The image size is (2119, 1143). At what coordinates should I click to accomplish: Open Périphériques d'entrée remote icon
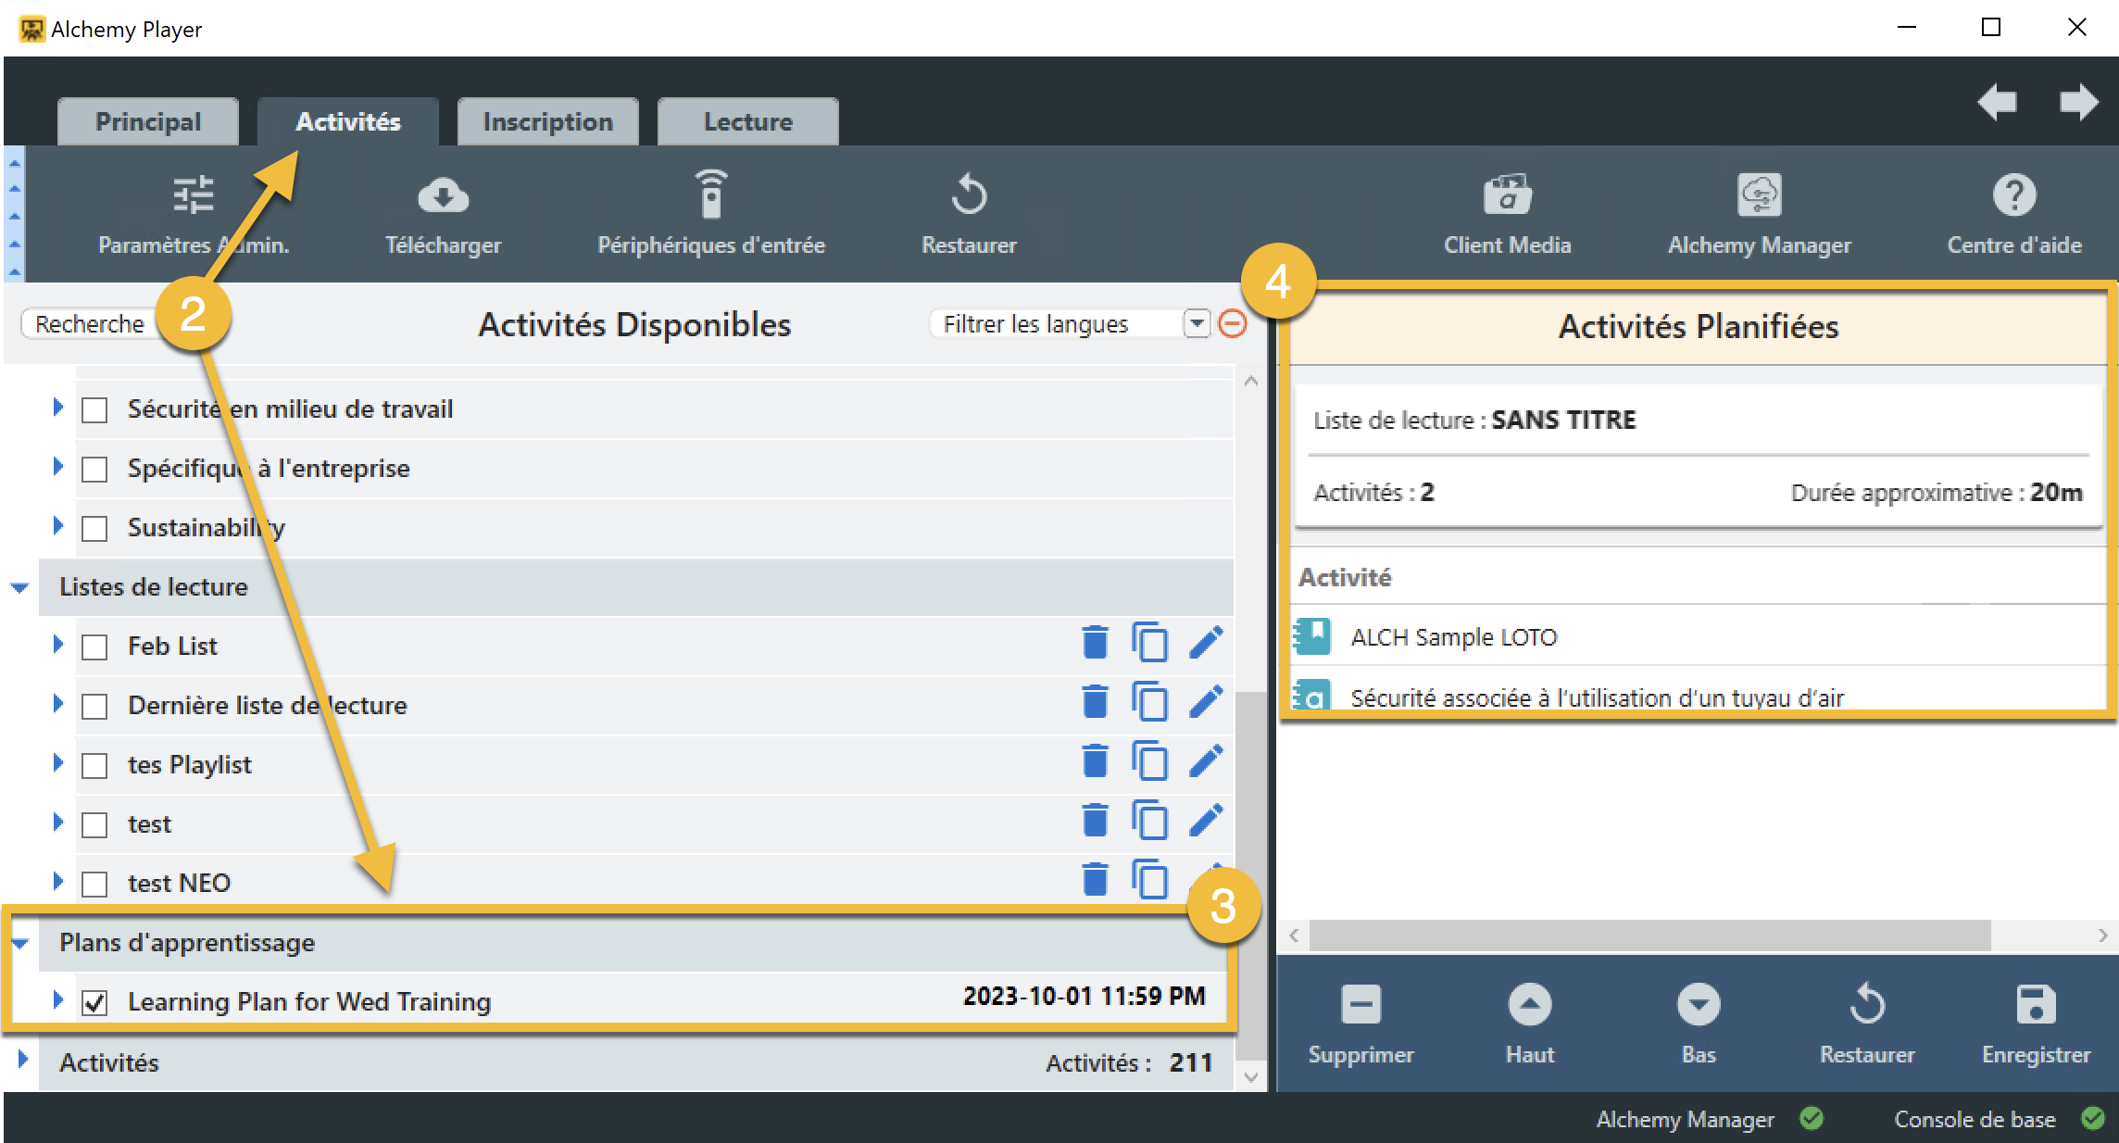point(711,194)
